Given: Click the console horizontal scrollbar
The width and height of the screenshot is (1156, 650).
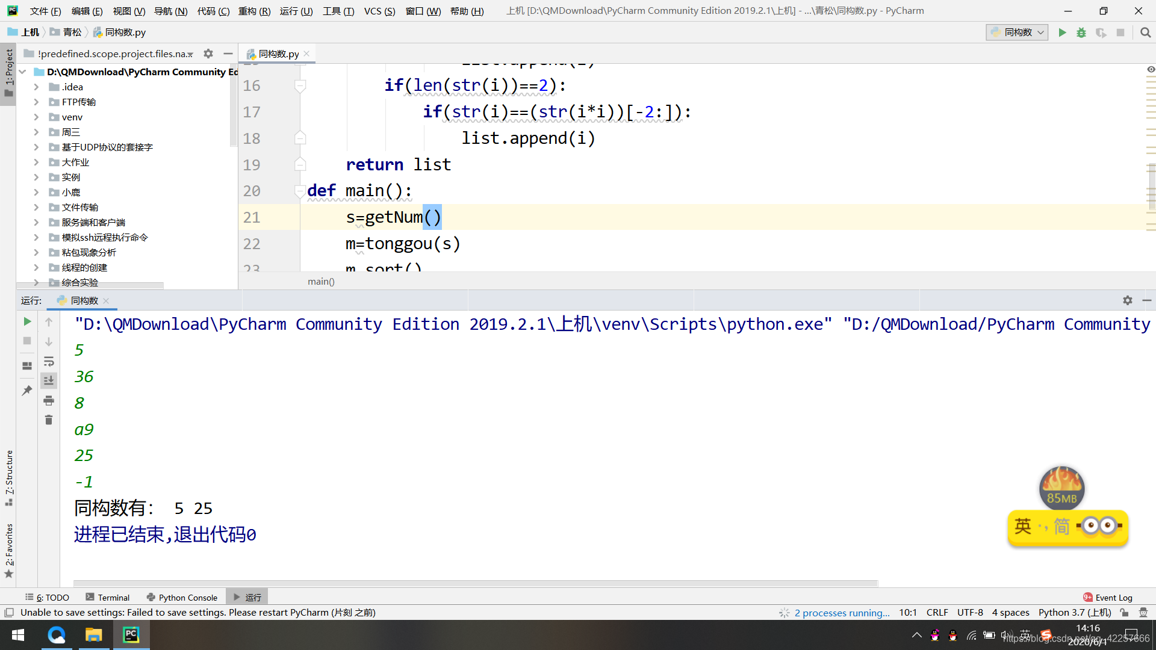Looking at the screenshot, I should point(476,583).
